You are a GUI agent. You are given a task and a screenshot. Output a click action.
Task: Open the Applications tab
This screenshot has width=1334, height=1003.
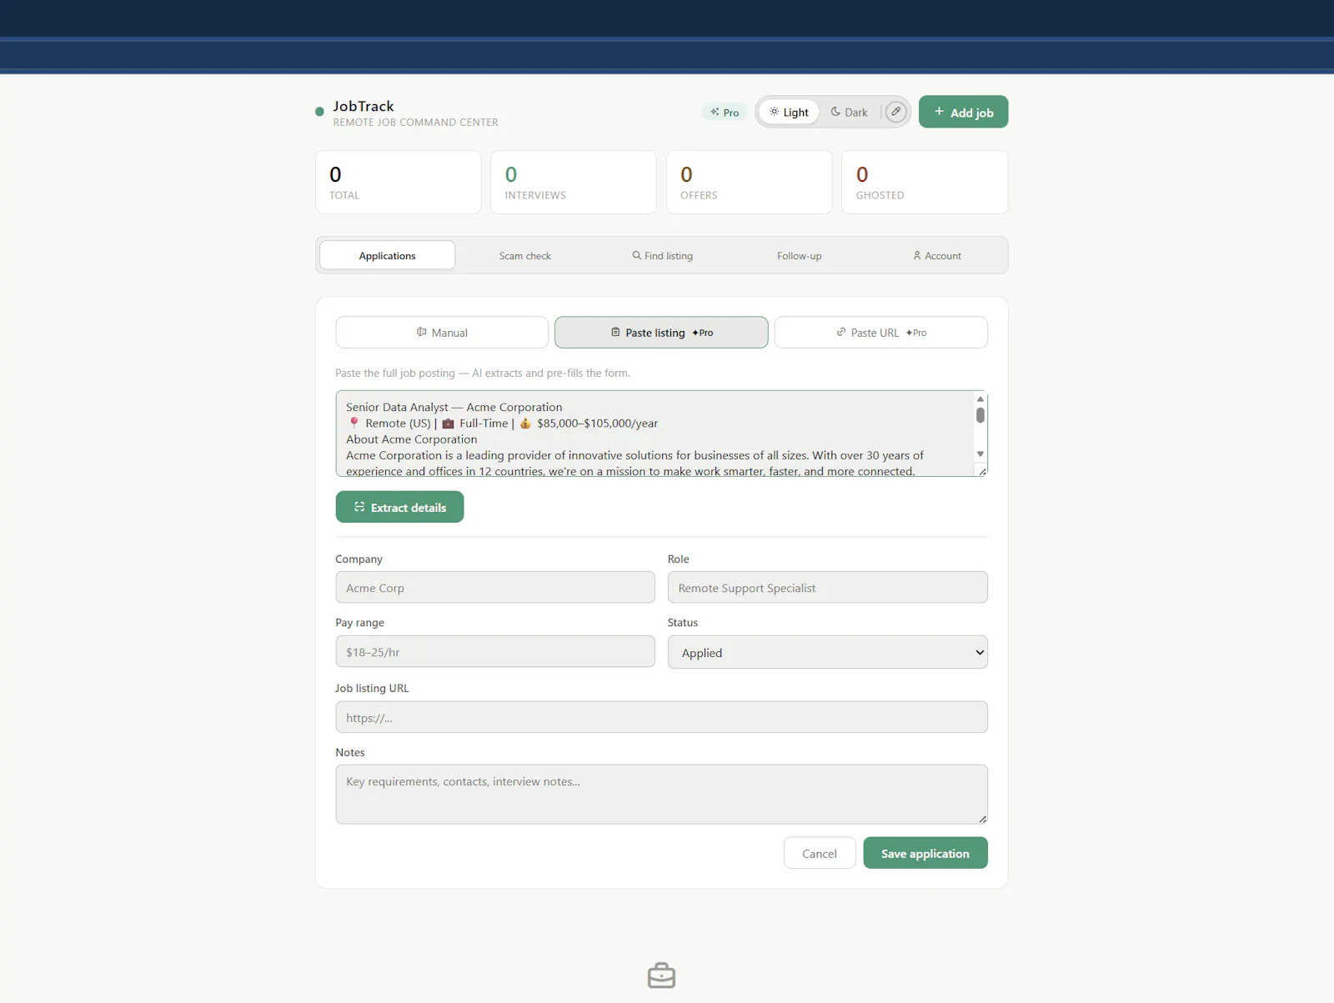[387, 256]
